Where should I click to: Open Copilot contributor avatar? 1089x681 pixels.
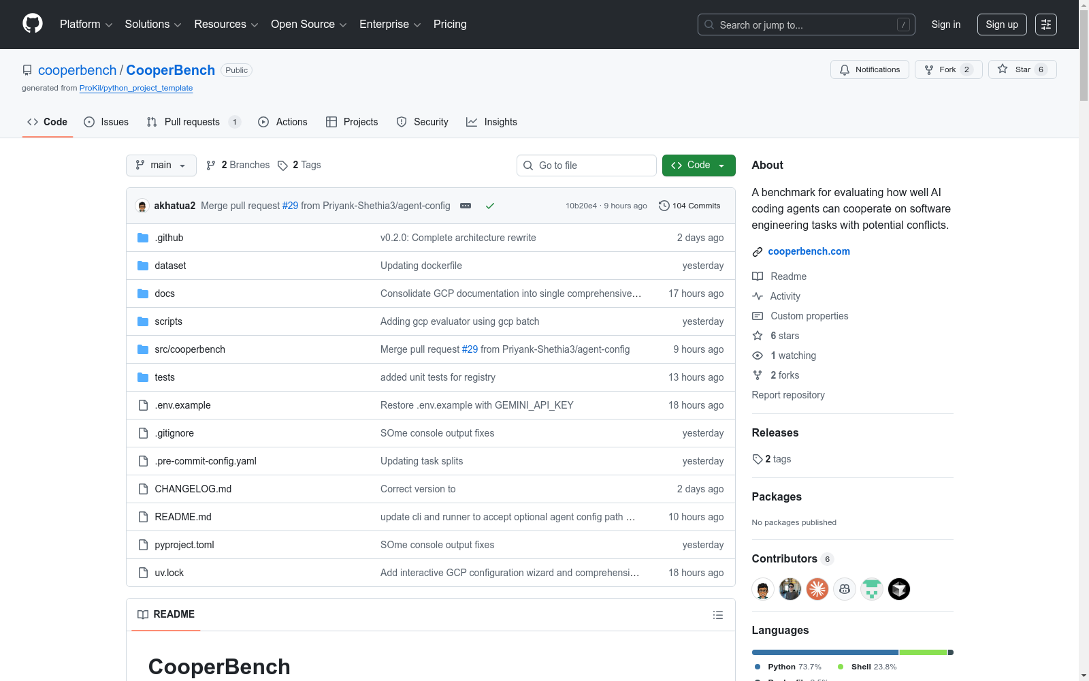(845, 589)
